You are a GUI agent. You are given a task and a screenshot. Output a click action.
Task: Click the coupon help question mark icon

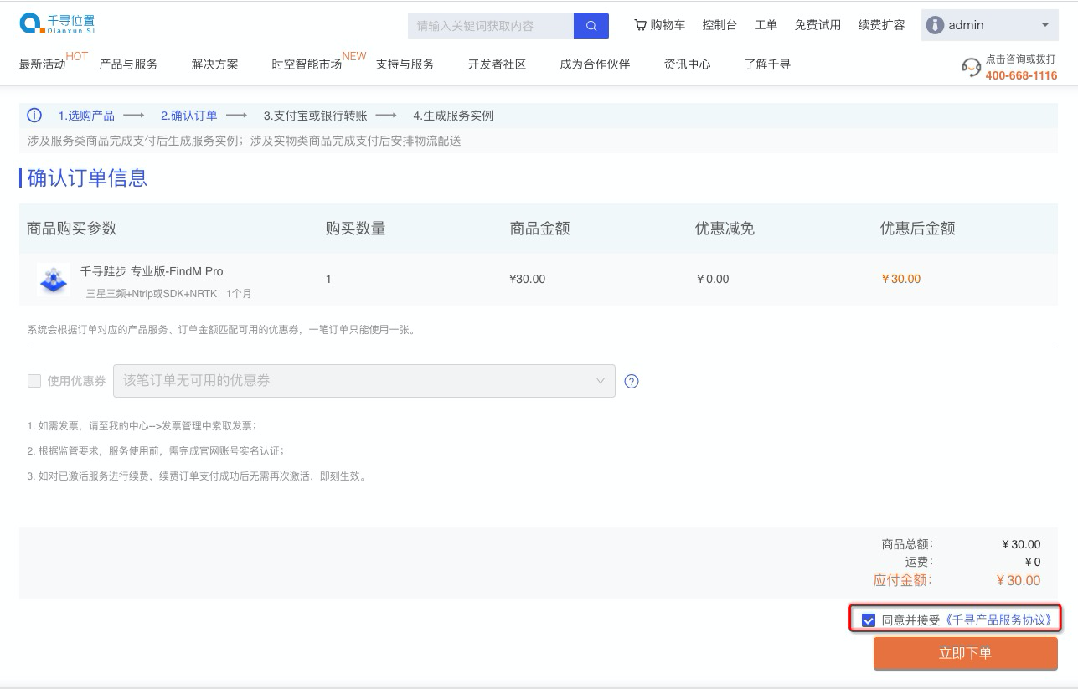pos(632,381)
